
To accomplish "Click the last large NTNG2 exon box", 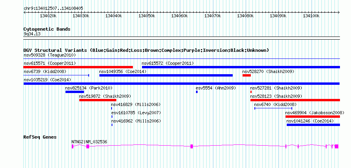I will tap(336, 146).
